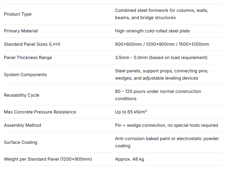The height and width of the screenshot is (169, 226).
Task: Click the Pin + wedge connection text
Action: pyautogui.click(x=166, y=125)
